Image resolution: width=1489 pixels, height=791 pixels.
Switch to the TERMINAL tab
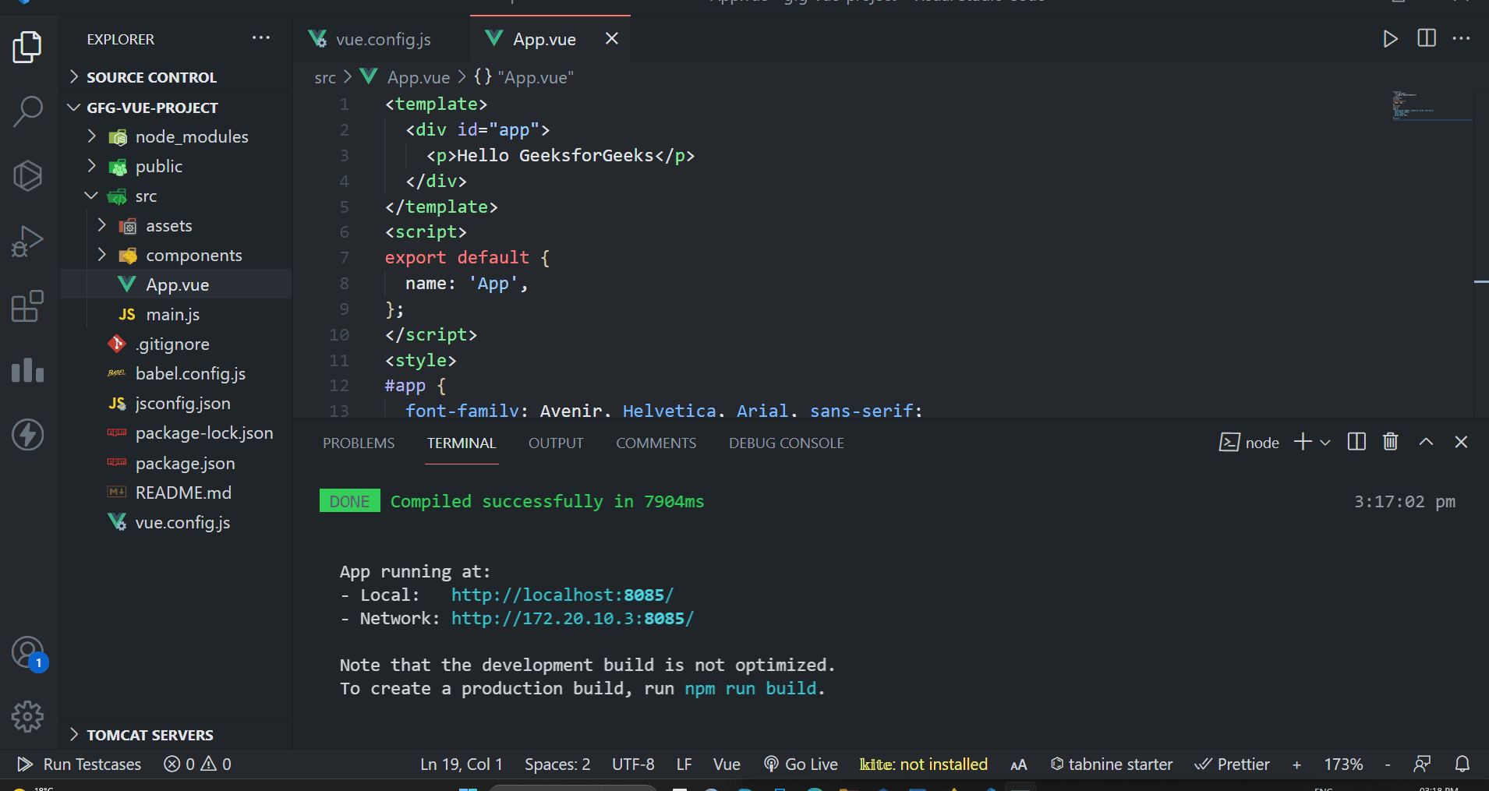click(x=462, y=443)
